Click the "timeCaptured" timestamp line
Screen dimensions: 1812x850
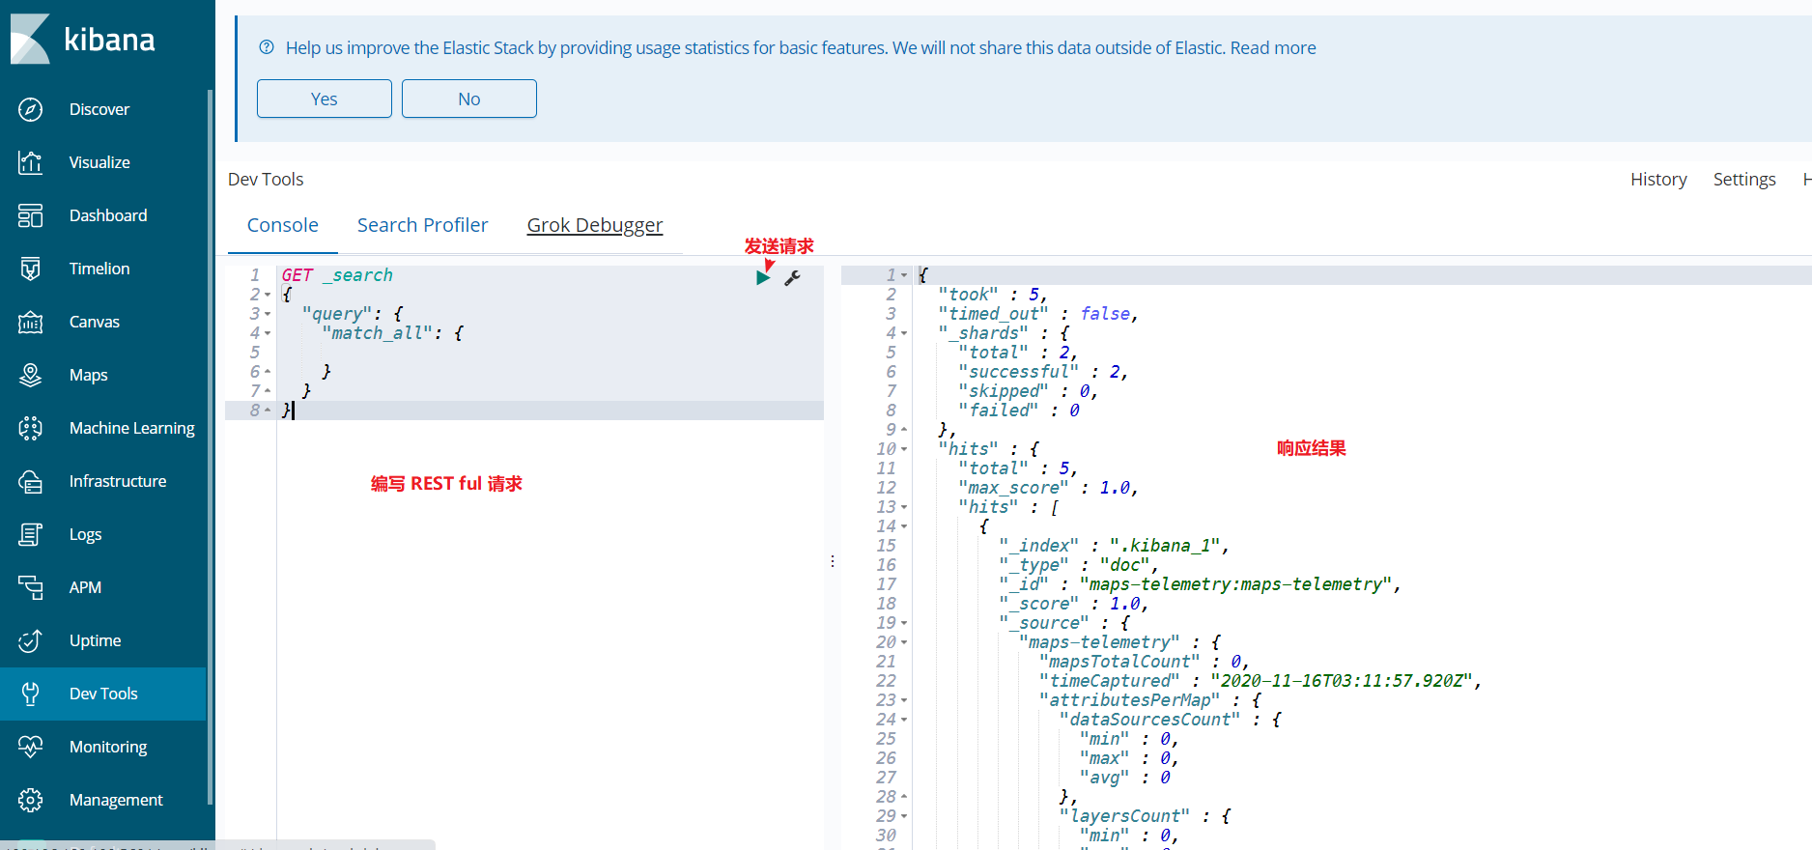1260,681
